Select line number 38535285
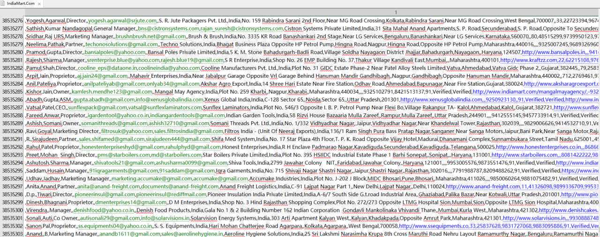This screenshot has width=600, height=237. (x=12, y=92)
